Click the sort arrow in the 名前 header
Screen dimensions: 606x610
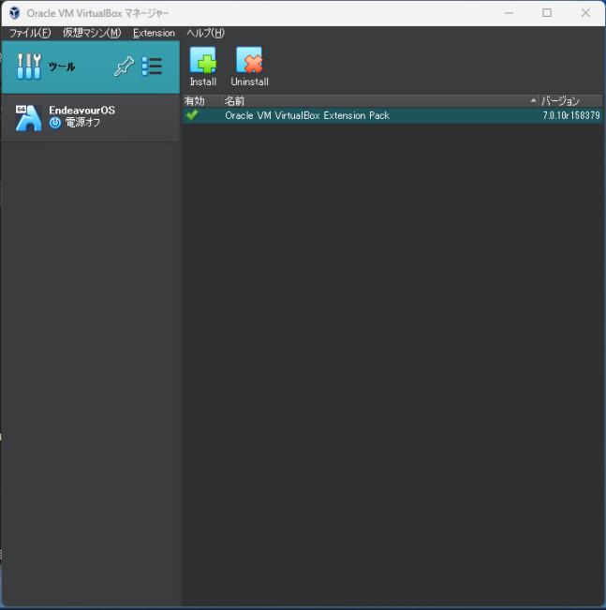pyautogui.click(x=533, y=100)
